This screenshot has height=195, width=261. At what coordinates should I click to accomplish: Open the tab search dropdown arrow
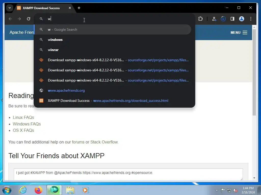click(10, 8)
